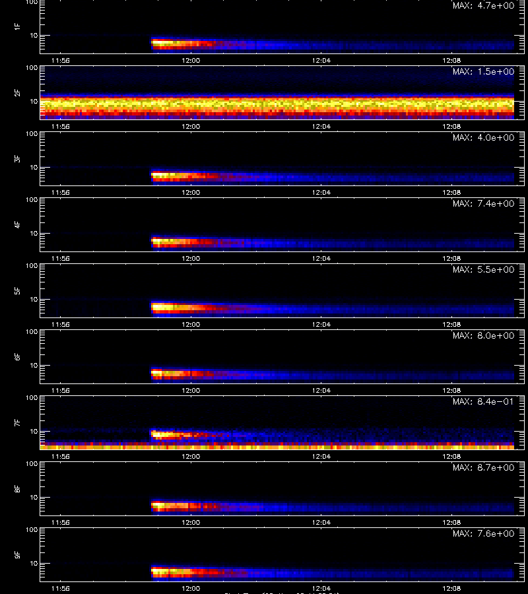Select the 2F panel axis label
The height and width of the screenshot is (594, 528).
(17, 92)
